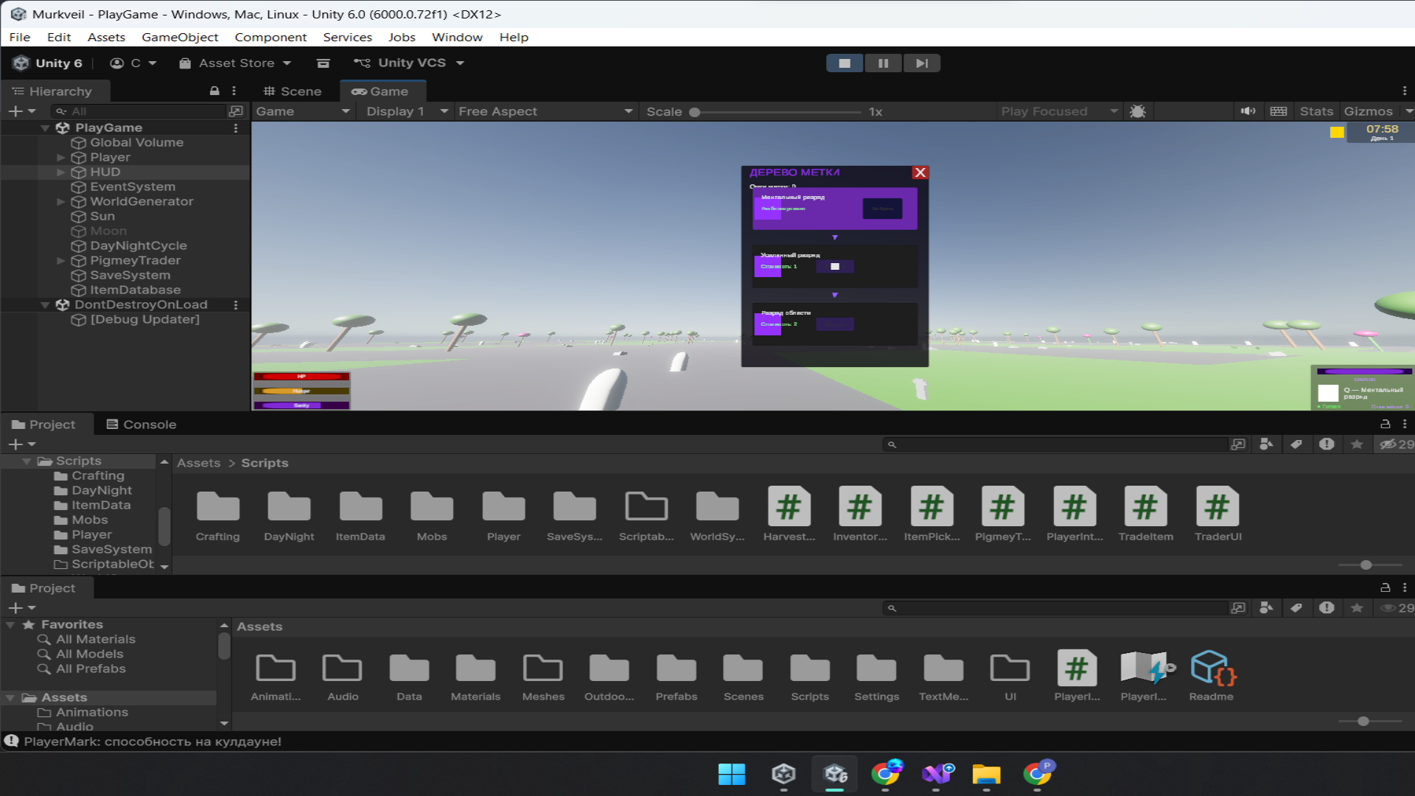1415x796 pixels.
Task: Open File Explorer from the Windows taskbar
Action: point(986,774)
